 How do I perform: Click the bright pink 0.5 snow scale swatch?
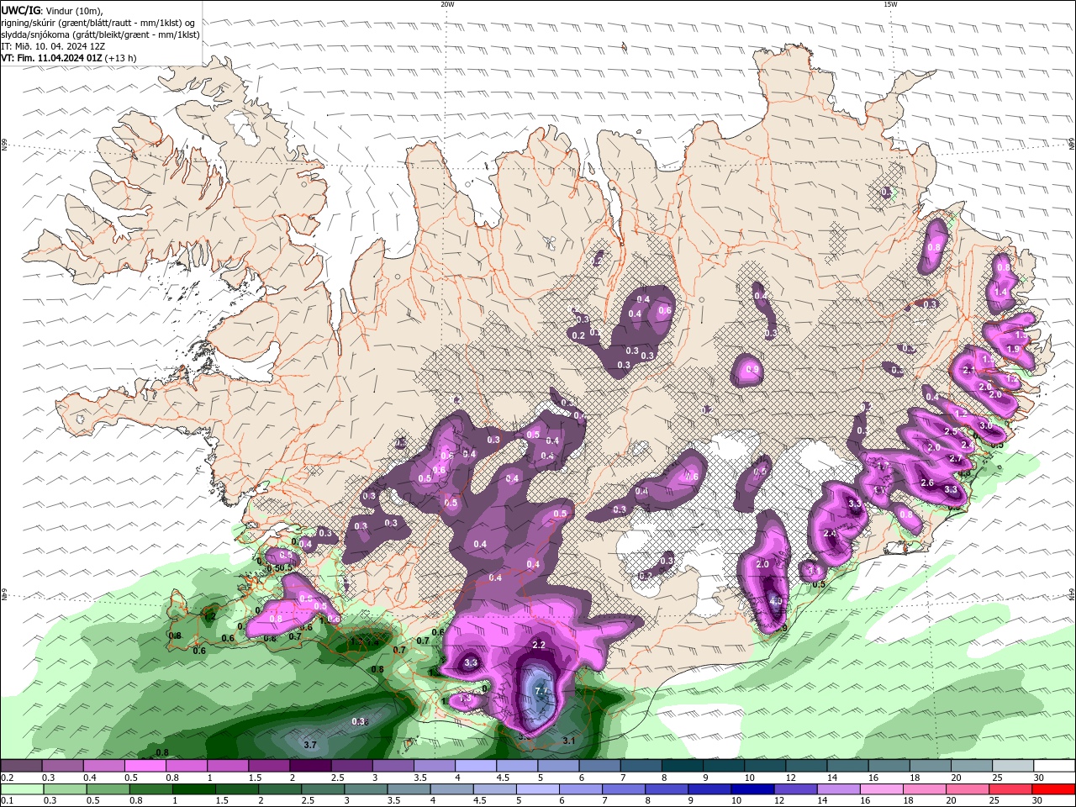pyautogui.click(x=145, y=766)
